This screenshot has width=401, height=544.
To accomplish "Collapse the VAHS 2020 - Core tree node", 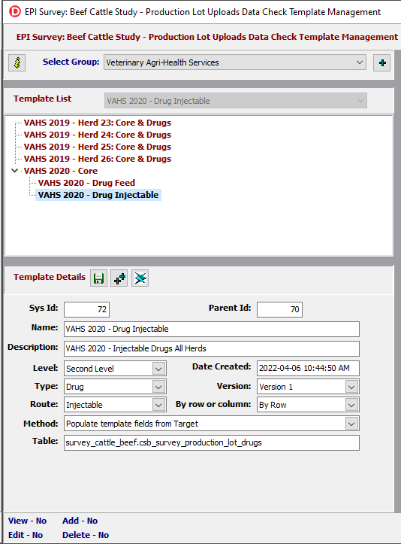I will [x=14, y=171].
